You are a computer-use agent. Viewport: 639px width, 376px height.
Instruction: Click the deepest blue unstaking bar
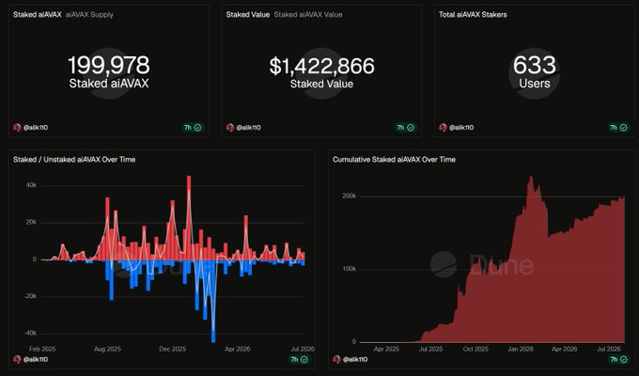(x=213, y=301)
